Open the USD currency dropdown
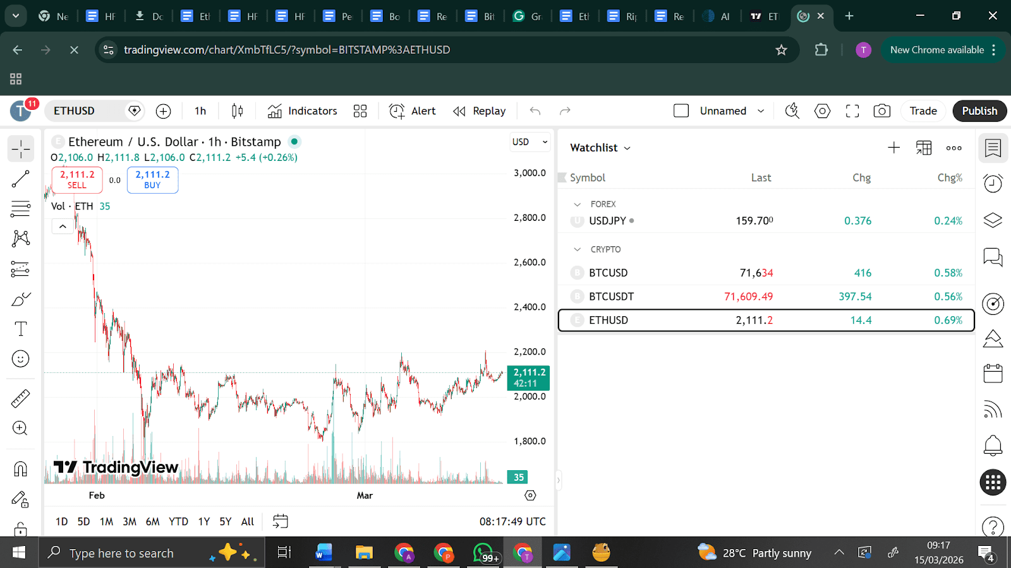The height and width of the screenshot is (568, 1011). pyautogui.click(x=530, y=142)
